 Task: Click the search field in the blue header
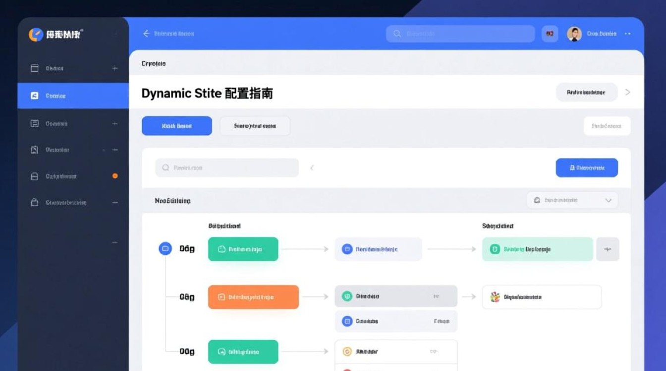click(x=460, y=34)
